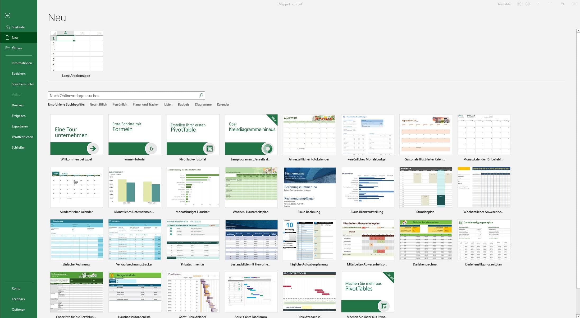Select the Geschäftlich recommended search tag

pyautogui.click(x=98, y=104)
